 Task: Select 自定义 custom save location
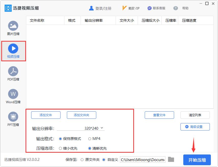110,160
